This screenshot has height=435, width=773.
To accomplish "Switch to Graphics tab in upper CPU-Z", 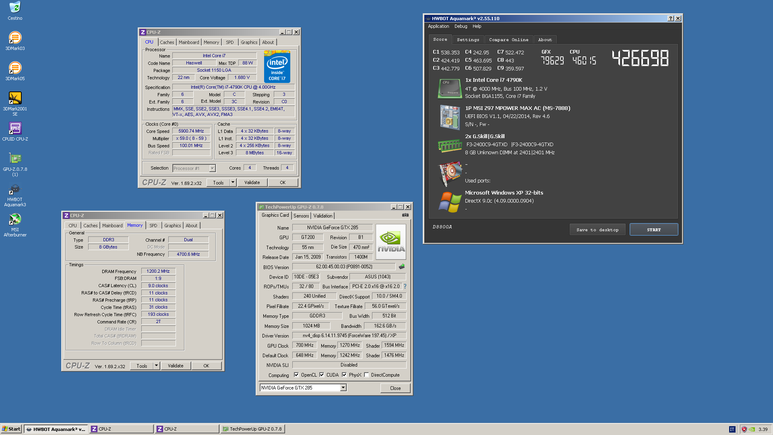I will click(249, 42).
